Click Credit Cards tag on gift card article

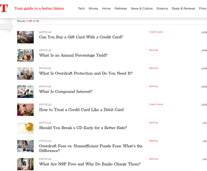[x=156, y=32]
